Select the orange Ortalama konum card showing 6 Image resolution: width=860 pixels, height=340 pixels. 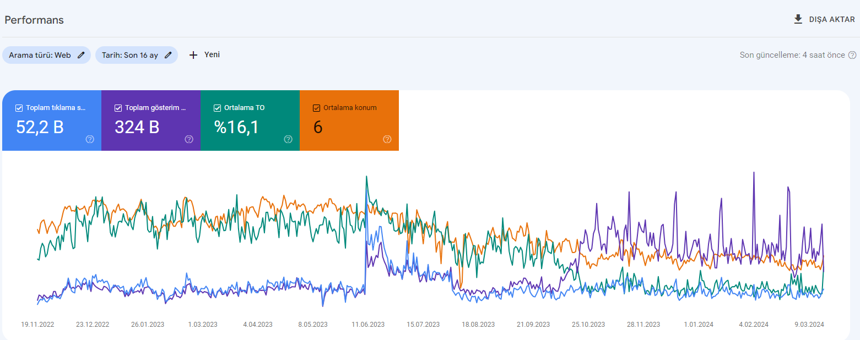(x=349, y=120)
